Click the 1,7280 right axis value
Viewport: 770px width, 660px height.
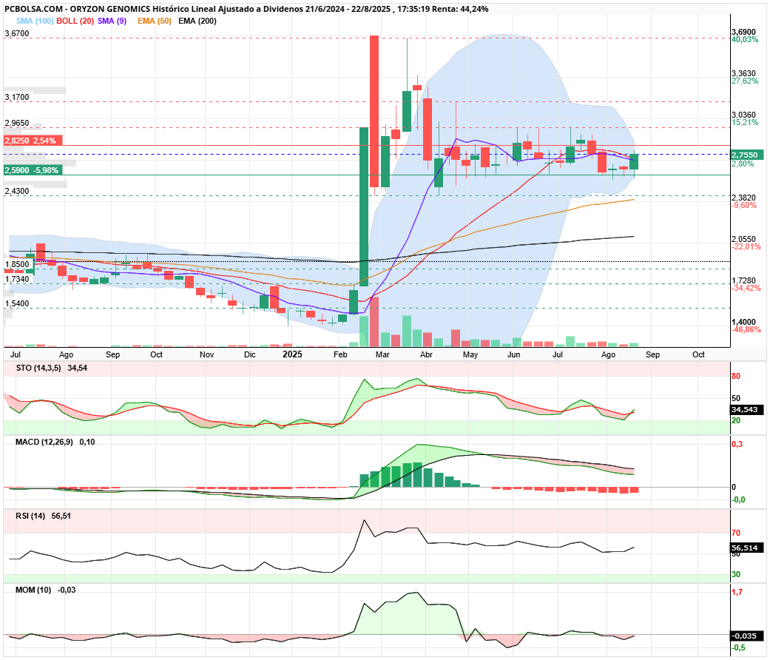[743, 281]
